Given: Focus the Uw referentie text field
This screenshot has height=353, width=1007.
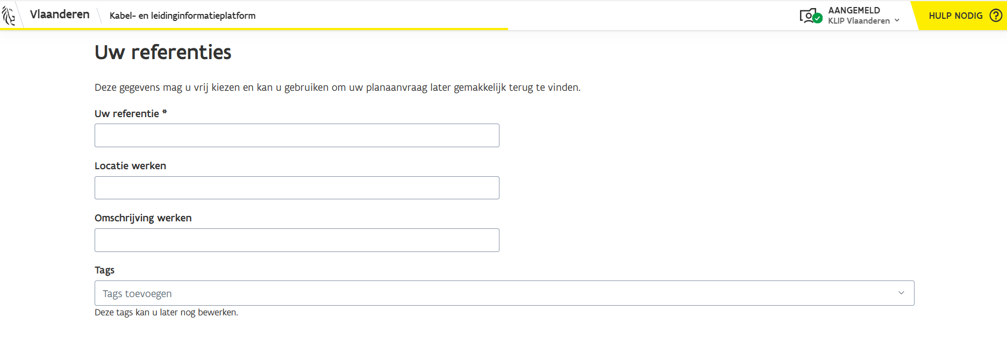Looking at the screenshot, I should tap(297, 135).
